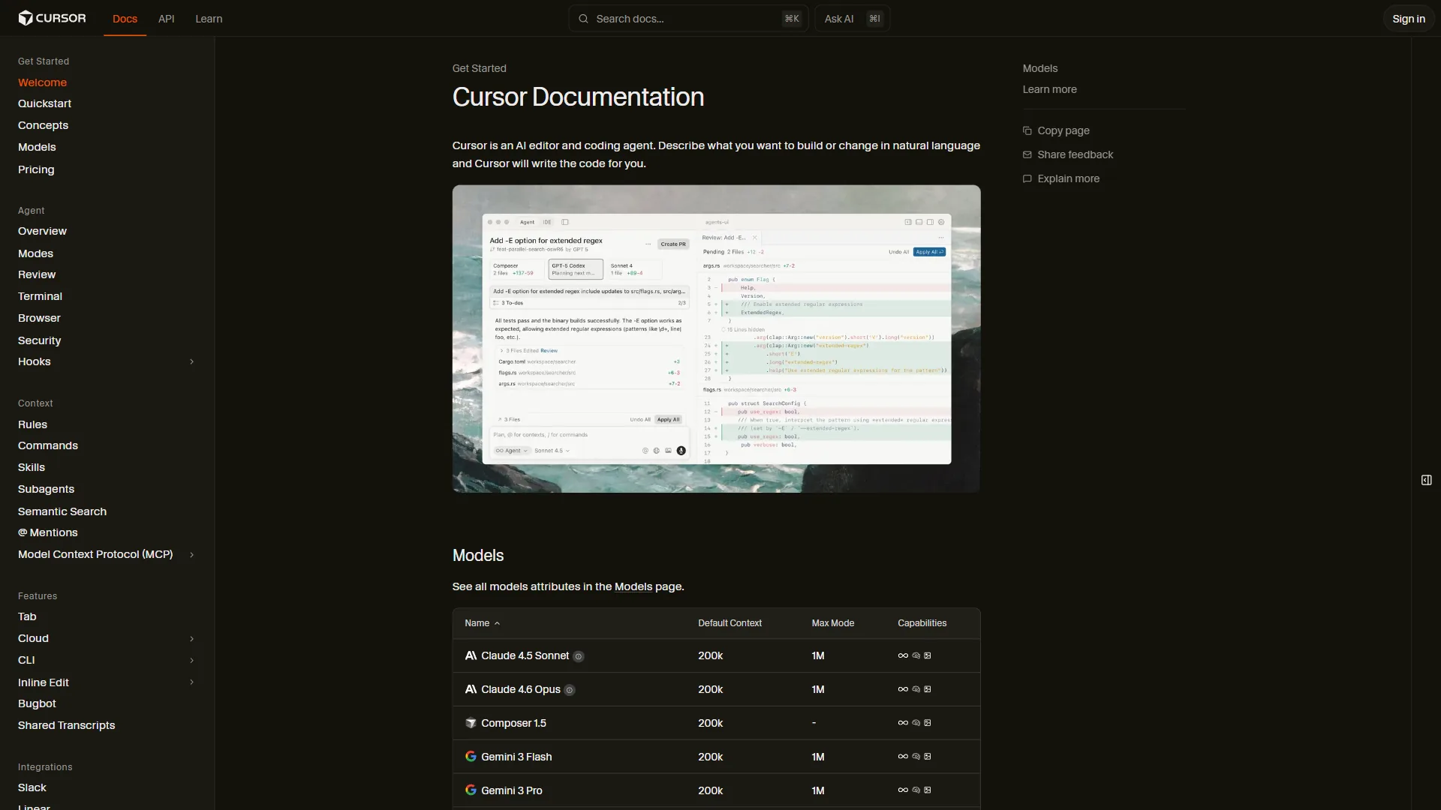Follow the Models link in the paragraph
Screen dimensions: 1441x810
[633, 586]
